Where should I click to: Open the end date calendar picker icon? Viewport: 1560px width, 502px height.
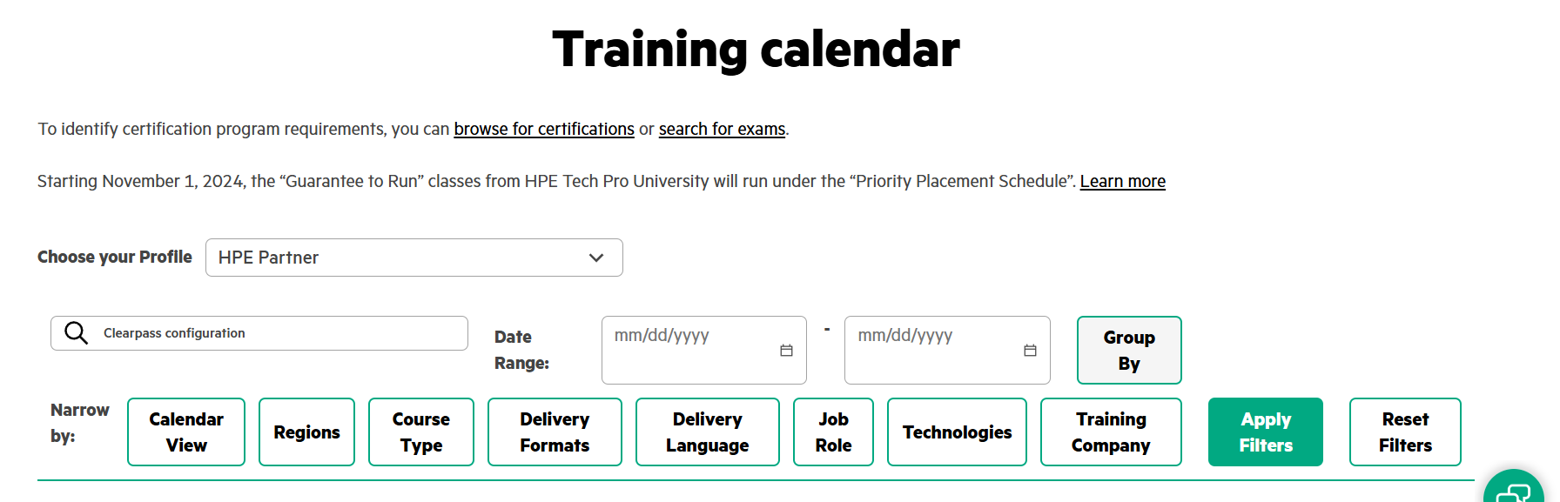point(1030,351)
